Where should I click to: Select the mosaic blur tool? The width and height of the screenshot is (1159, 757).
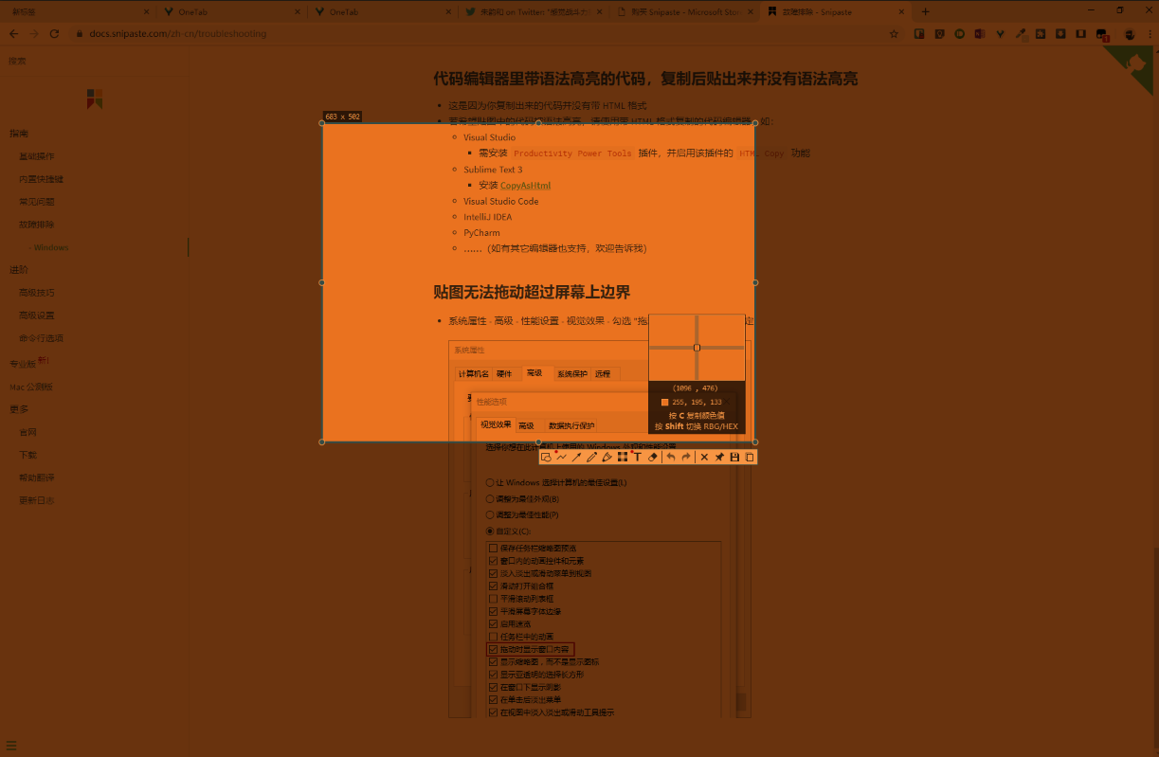(623, 458)
